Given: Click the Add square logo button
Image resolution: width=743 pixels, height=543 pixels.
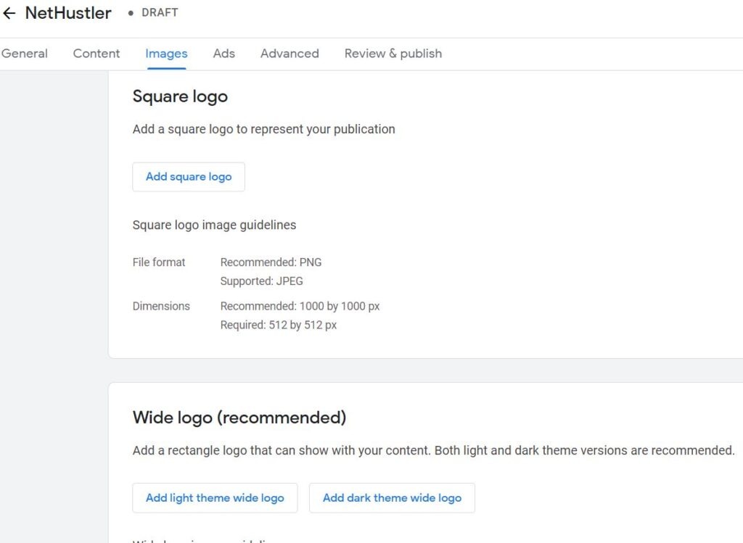Looking at the screenshot, I should (x=189, y=177).
